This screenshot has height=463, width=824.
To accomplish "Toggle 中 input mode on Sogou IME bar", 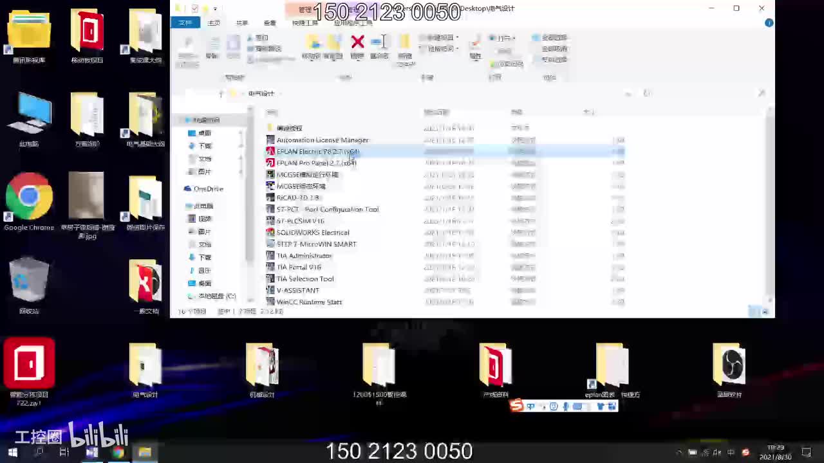I will tap(530, 406).
